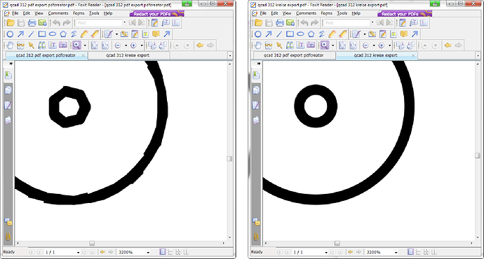
Task: Click the pencil tool in left window
Action: pos(84,34)
